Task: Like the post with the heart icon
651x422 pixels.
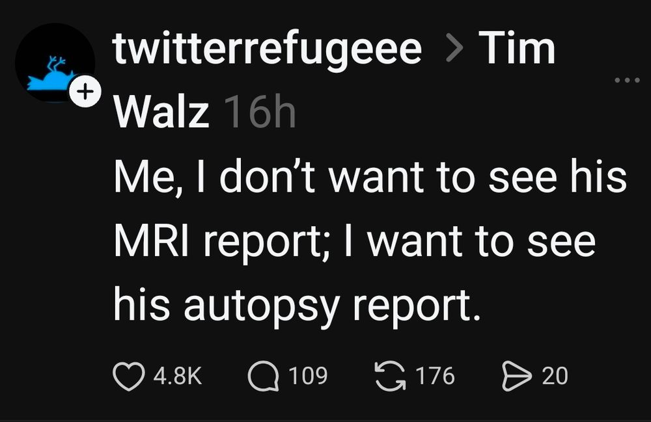Action: coord(128,376)
